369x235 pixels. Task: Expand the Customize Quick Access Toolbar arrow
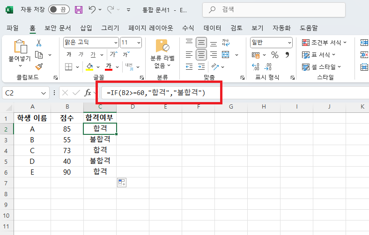tap(128, 10)
